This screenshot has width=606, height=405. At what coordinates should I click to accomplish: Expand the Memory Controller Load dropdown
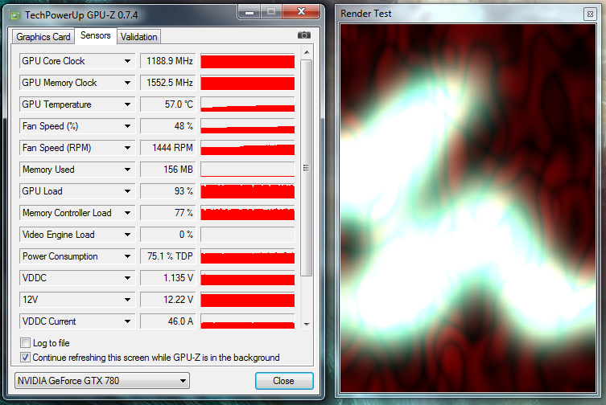point(127,213)
